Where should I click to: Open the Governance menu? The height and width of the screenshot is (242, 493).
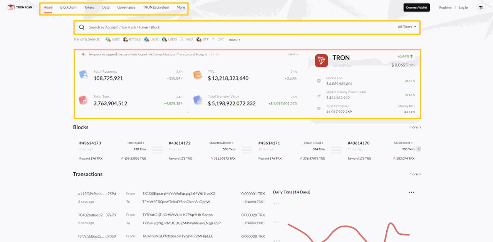tap(126, 7)
